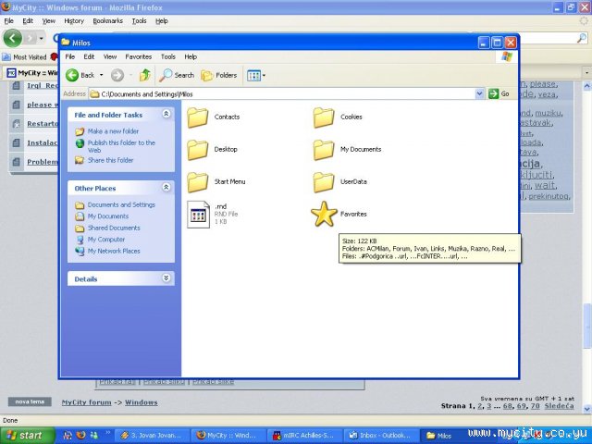The width and height of the screenshot is (592, 444).
Task: Open My Network Places link
Action: click(114, 251)
